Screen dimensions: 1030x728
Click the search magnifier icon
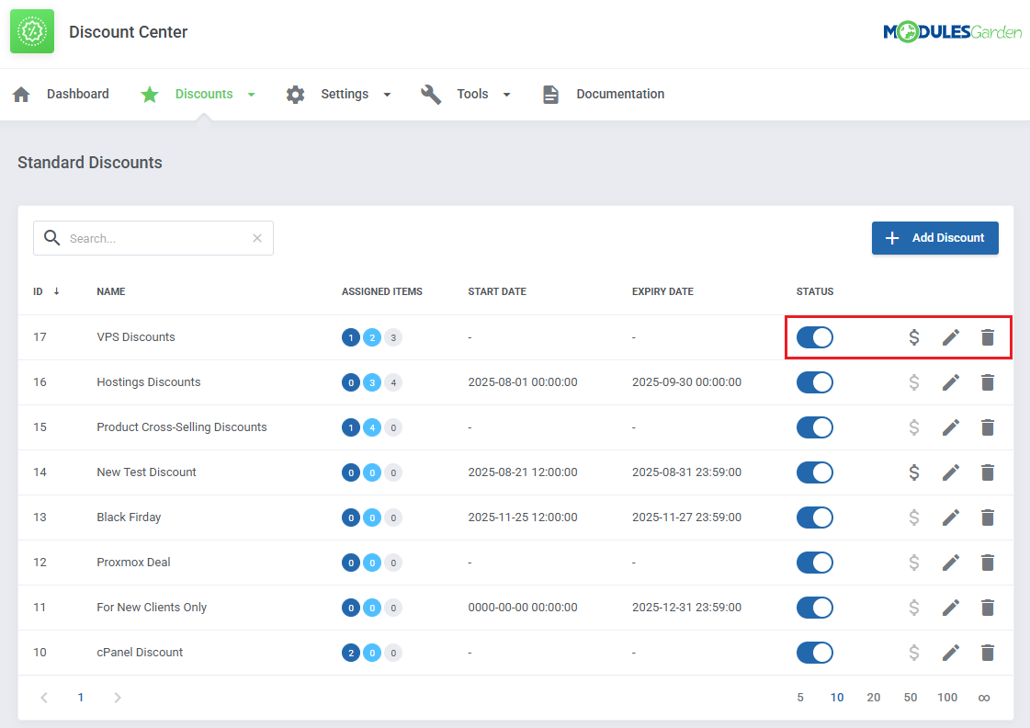click(x=51, y=238)
